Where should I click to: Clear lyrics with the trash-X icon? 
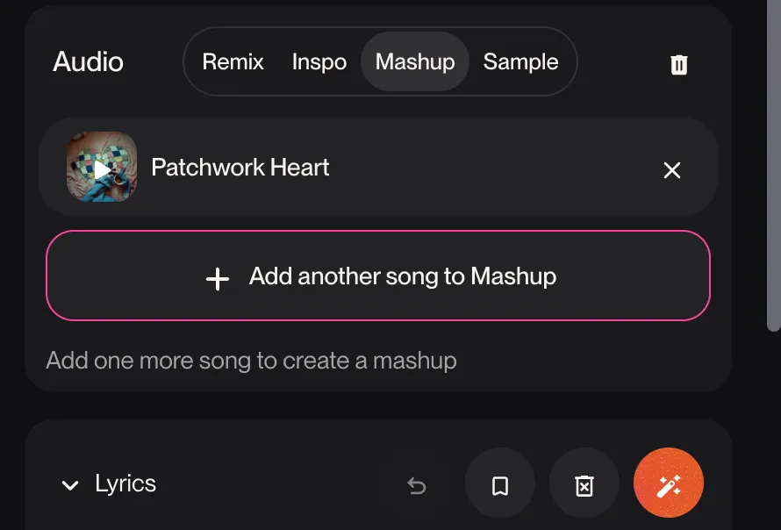[x=584, y=483]
